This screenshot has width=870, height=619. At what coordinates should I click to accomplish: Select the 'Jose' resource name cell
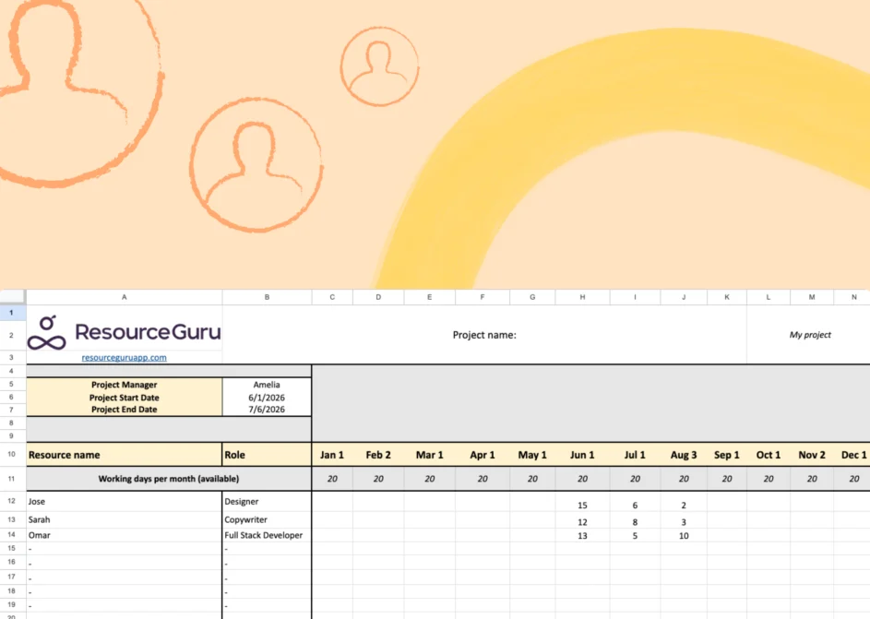pyautogui.click(x=125, y=502)
